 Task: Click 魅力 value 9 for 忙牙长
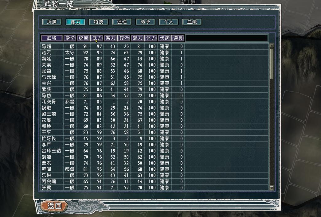pyautogui.click(x=141, y=138)
